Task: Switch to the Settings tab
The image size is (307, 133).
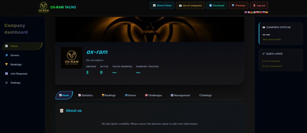Action: pyautogui.click(x=205, y=95)
